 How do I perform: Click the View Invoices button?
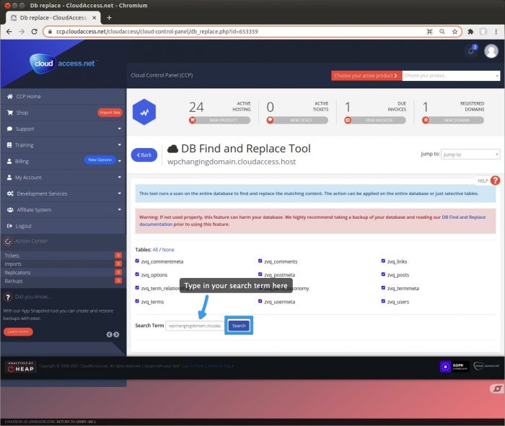tap(375, 120)
